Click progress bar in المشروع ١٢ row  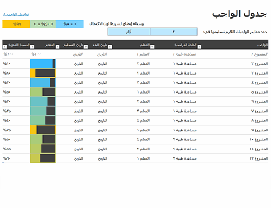42,158
